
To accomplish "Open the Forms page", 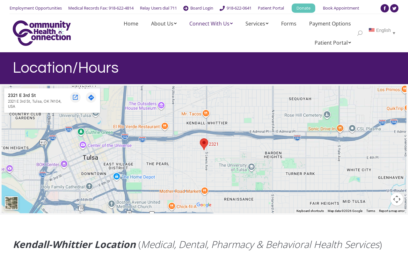I will [289, 24].
